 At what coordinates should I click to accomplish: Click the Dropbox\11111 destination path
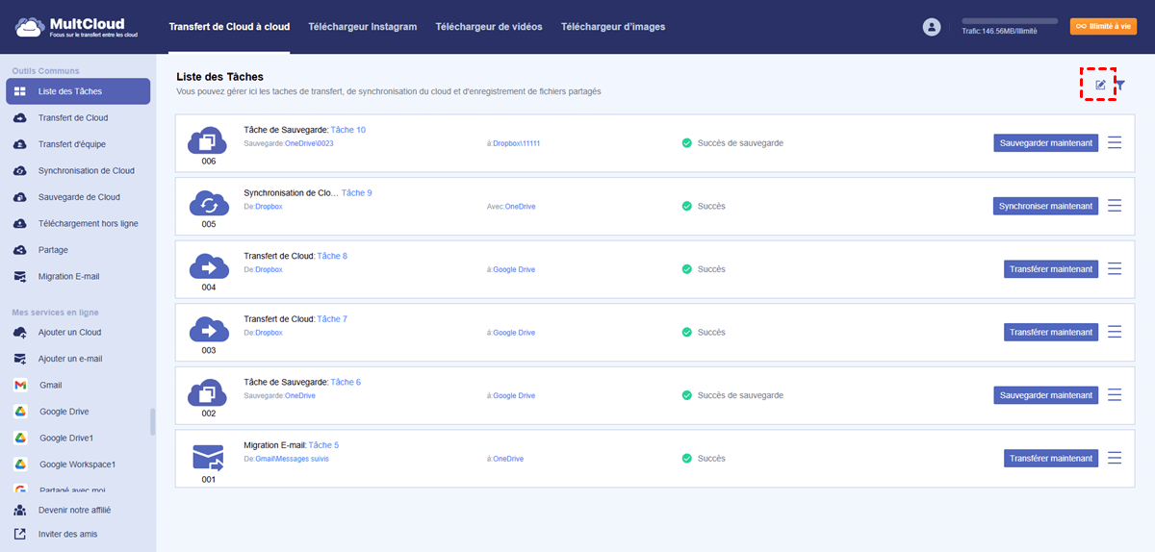517,143
